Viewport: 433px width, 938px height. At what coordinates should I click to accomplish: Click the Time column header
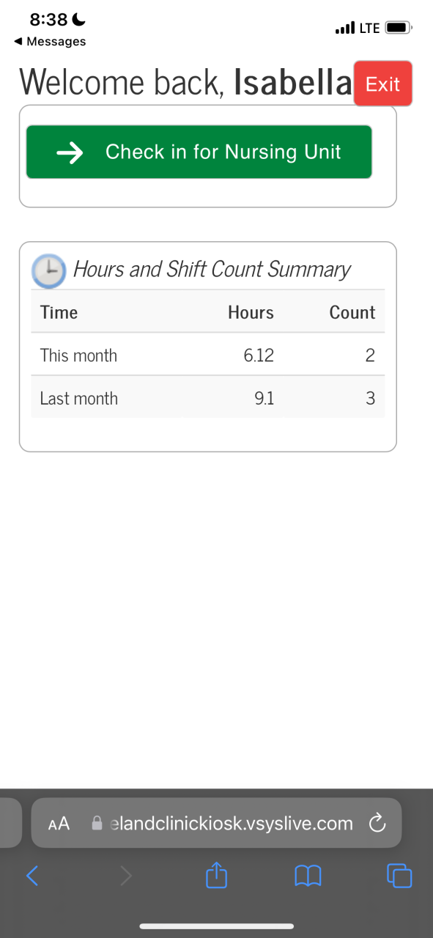pos(59,312)
